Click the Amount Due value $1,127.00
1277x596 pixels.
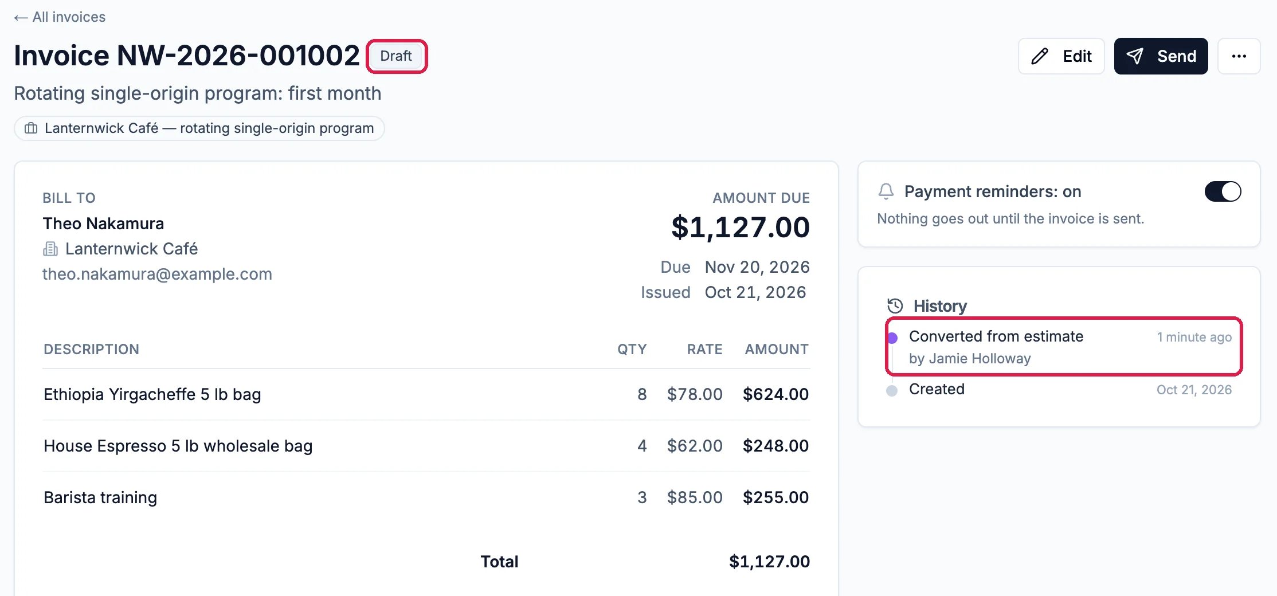741,227
